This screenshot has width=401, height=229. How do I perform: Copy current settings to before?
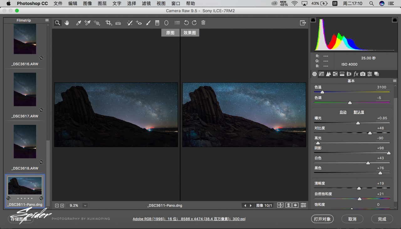point(295,205)
